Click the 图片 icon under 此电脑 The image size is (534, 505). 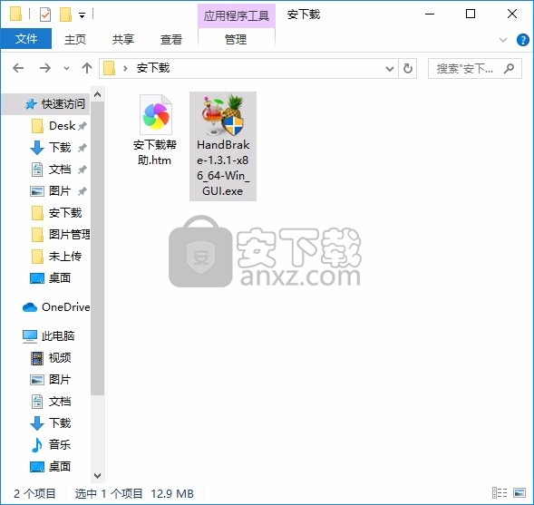[x=37, y=380]
